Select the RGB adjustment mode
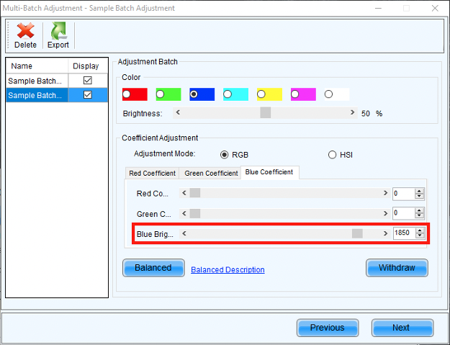450x345 pixels. (x=225, y=154)
